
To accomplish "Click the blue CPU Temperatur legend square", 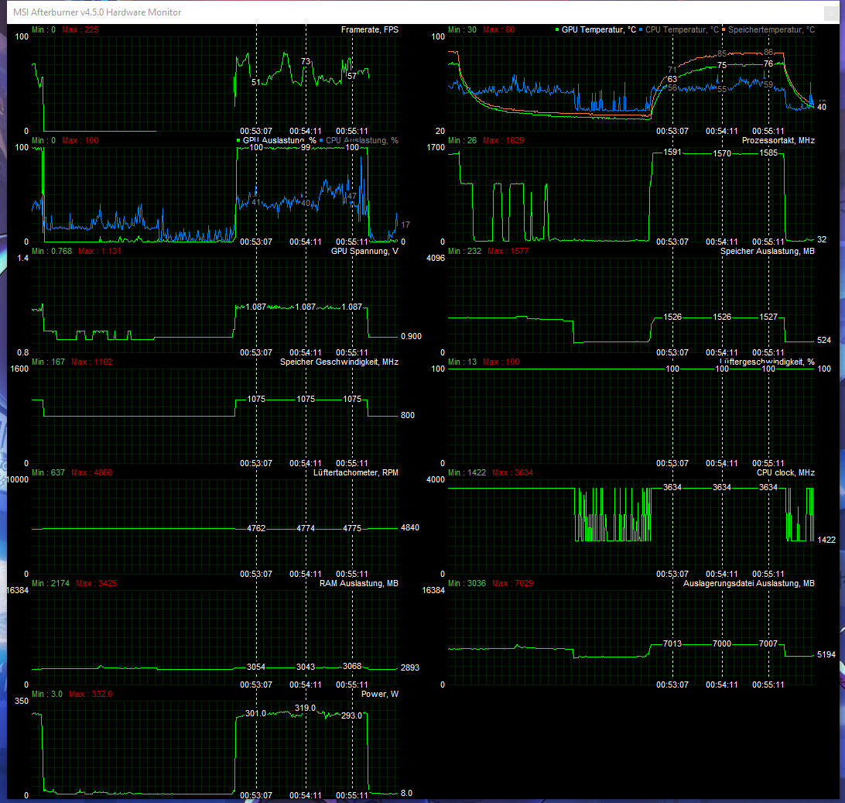I will click(641, 29).
